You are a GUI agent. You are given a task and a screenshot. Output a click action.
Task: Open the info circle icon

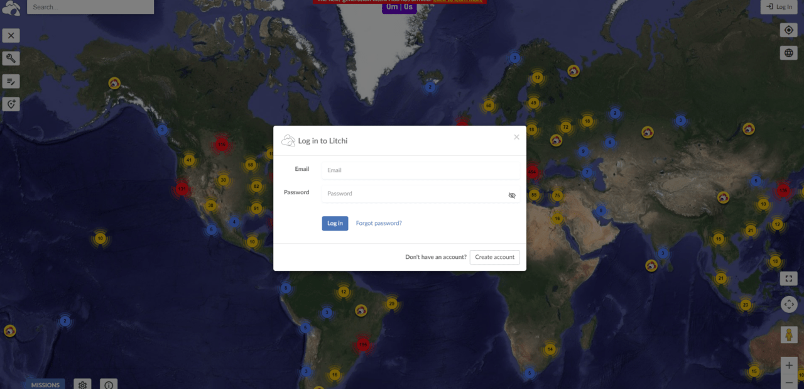[108, 384]
